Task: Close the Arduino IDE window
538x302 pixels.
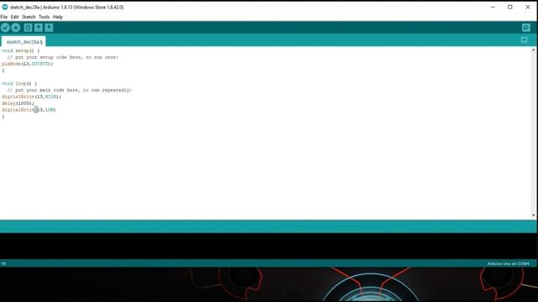Action: 528,7
